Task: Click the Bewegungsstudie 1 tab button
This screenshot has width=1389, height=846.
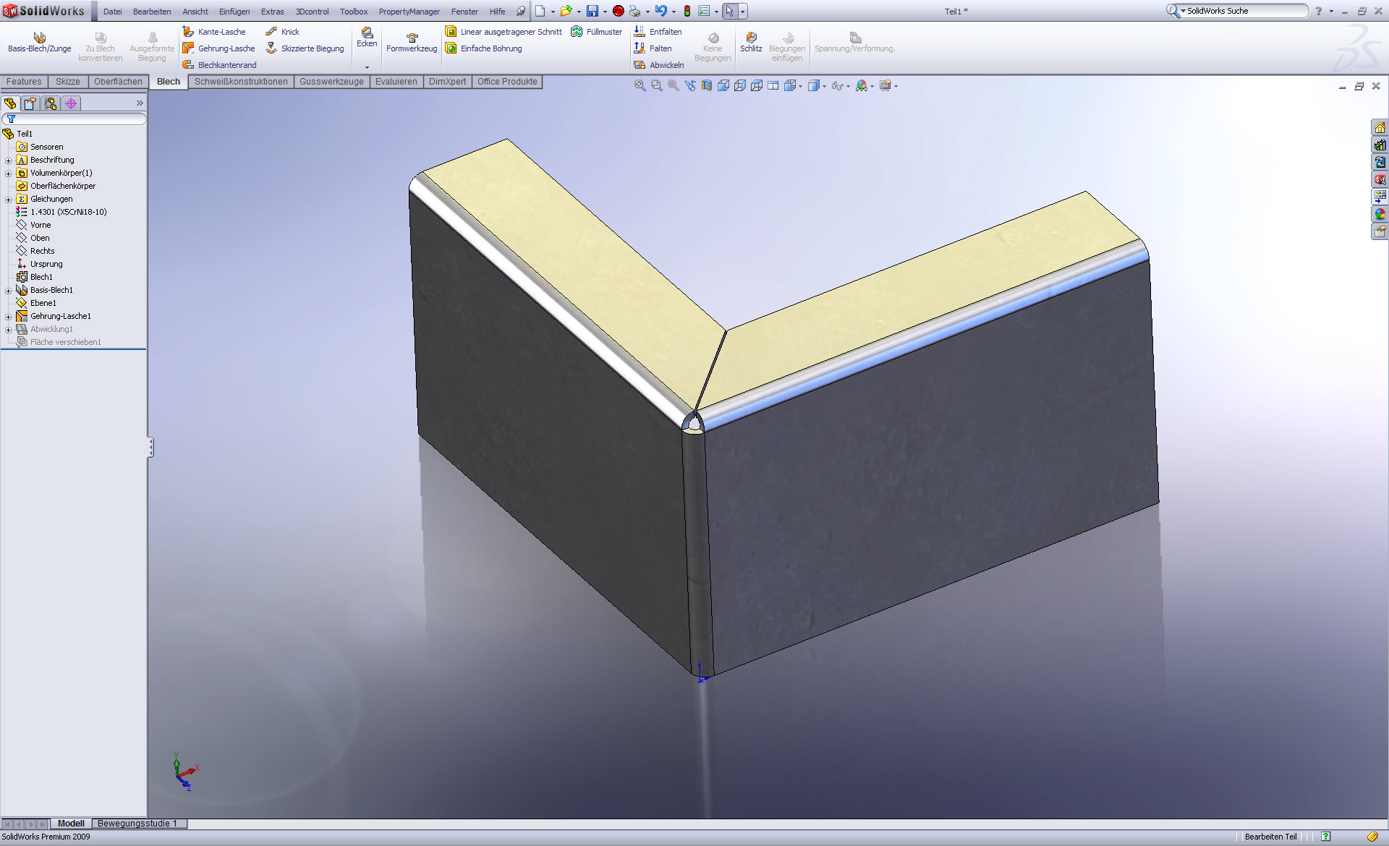Action: [137, 824]
